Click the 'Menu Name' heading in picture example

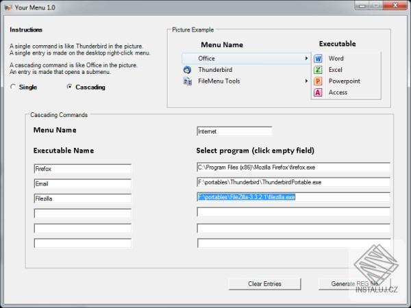coord(222,44)
